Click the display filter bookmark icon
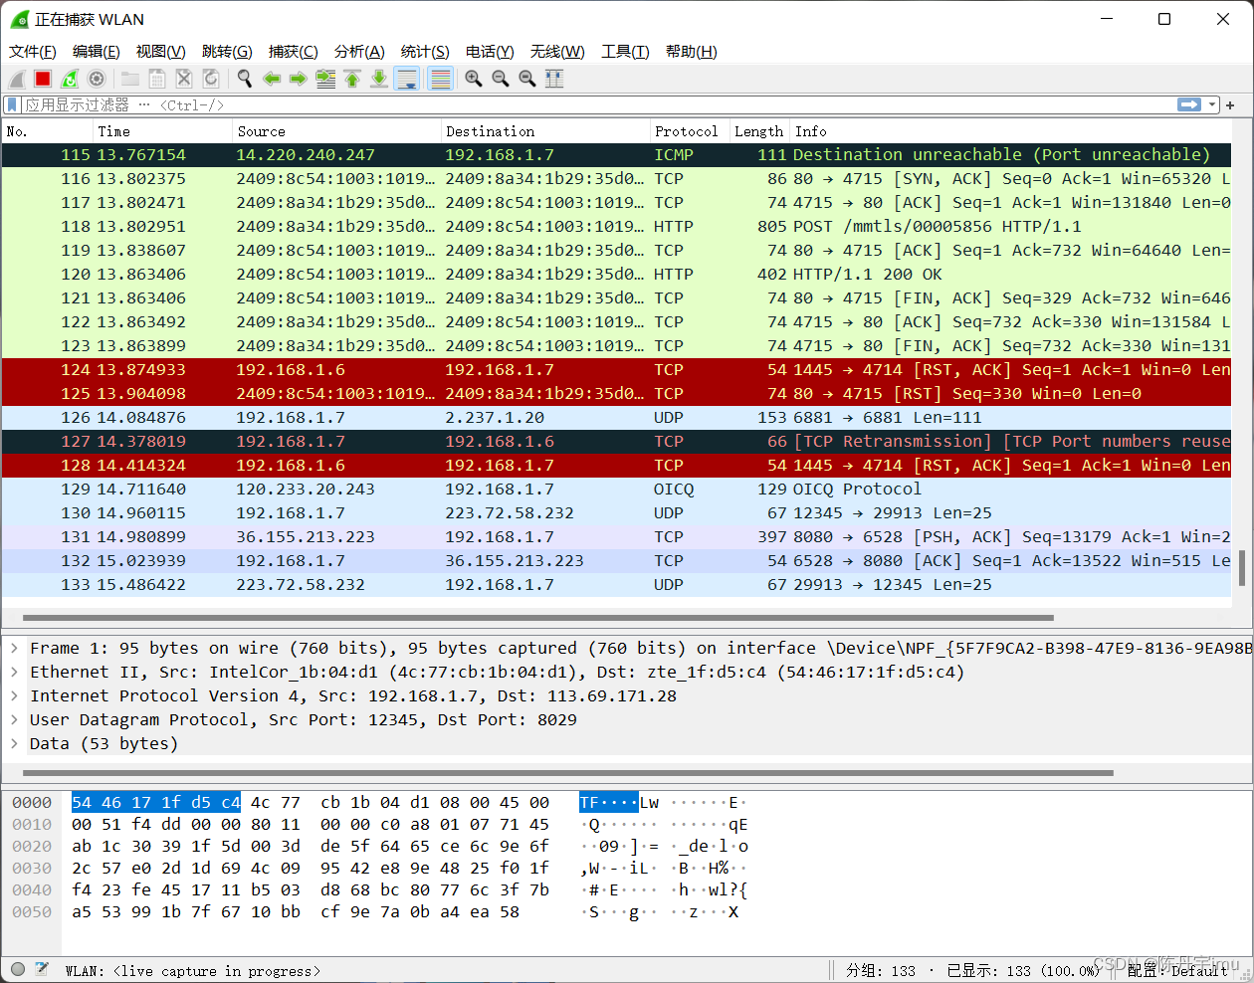 point(12,104)
